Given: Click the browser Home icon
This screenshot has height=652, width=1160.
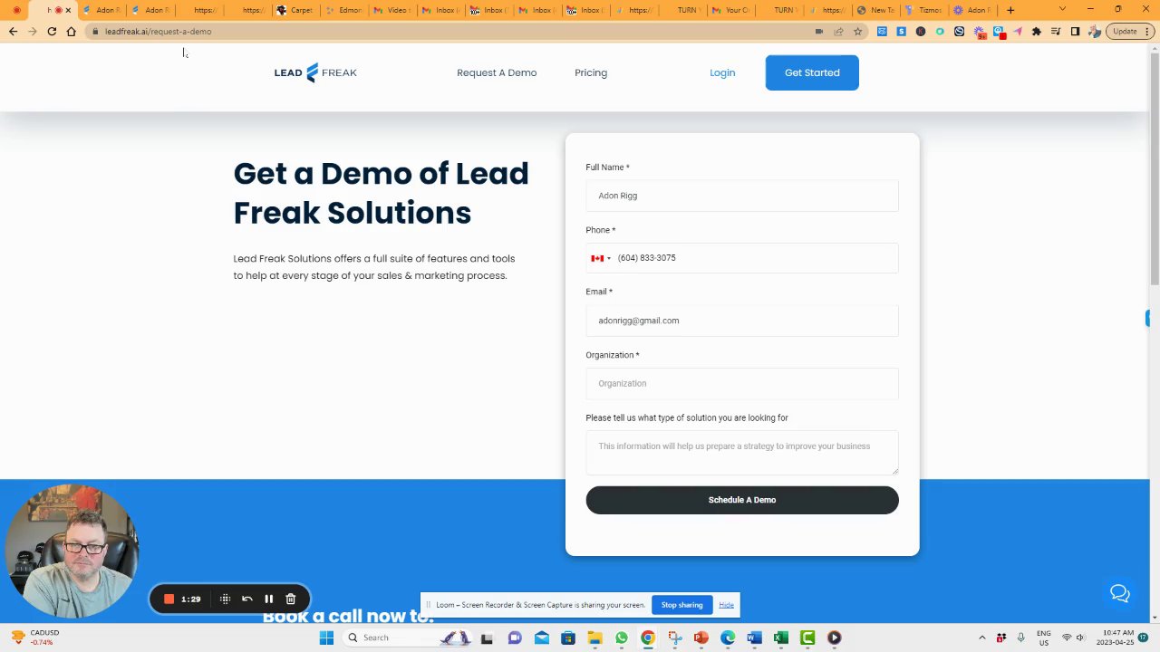Looking at the screenshot, I should 71,31.
